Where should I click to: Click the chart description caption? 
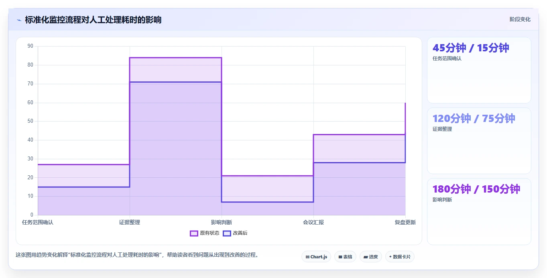[x=137, y=255]
